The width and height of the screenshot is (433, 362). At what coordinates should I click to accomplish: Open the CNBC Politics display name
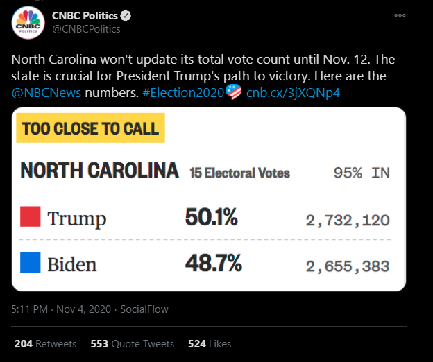click(86, 16)
